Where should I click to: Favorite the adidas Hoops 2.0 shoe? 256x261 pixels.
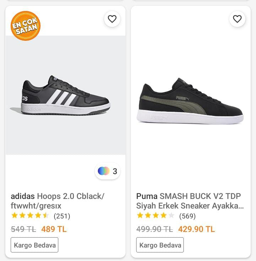[112, 19]
